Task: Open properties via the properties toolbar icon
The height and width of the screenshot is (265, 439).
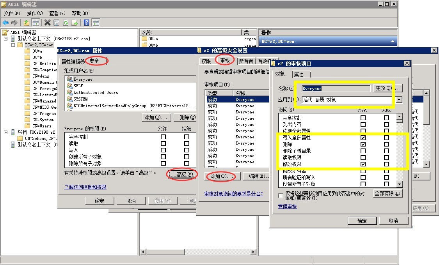Action: point(57,23)
